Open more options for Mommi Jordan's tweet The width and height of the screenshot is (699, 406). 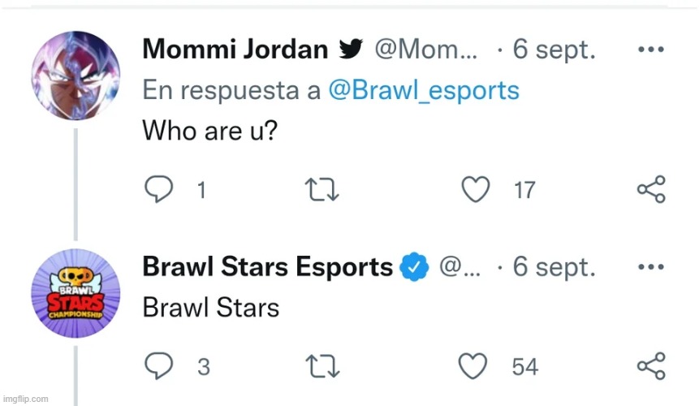coord(651,49)
